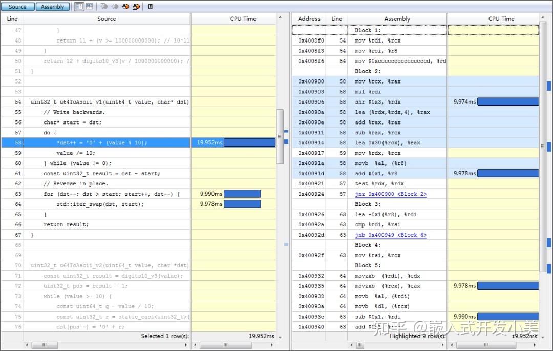Click the forward navigation arrow icon

[114, 6]
